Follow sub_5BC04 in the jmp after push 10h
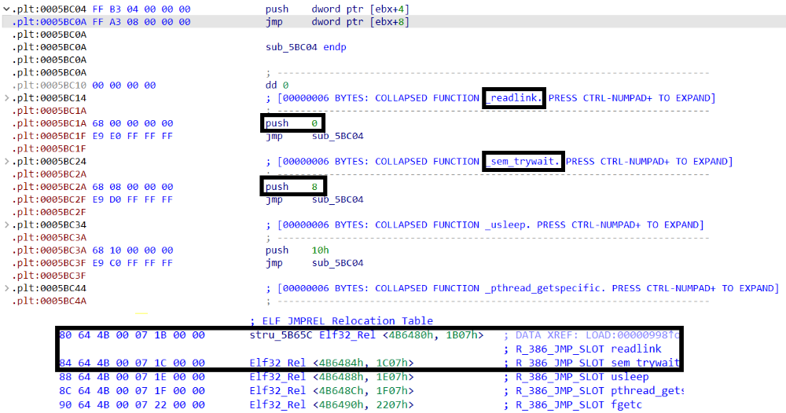Image resolution: width=786 pixels, height=413 pixels. pos(338,263)
